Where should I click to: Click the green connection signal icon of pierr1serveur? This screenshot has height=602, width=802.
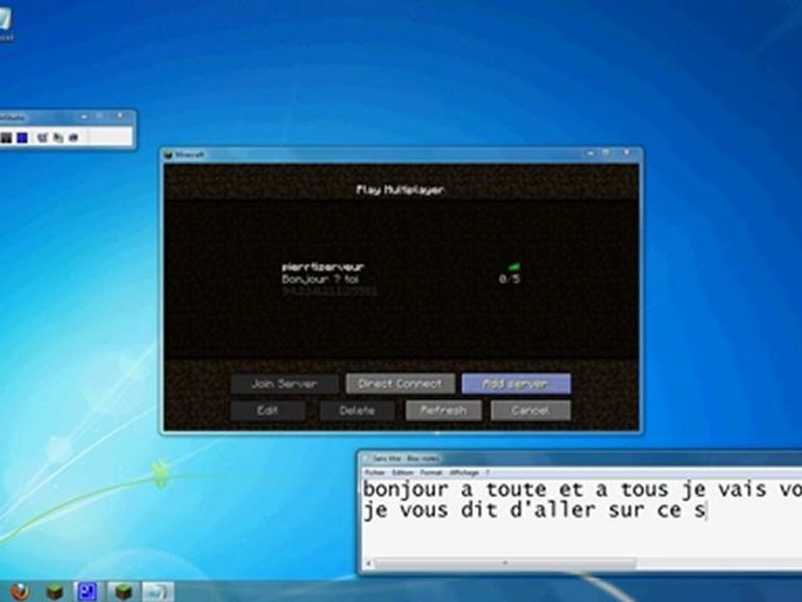coord(514,267)
